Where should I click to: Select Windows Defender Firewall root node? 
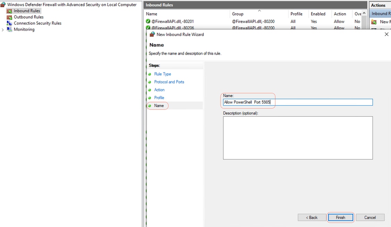[x=72, y=4]
